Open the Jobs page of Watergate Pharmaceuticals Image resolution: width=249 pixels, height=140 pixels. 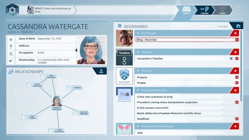(x=187, y=133)
